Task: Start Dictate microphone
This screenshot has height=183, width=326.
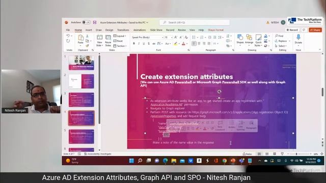Action: 298,39
